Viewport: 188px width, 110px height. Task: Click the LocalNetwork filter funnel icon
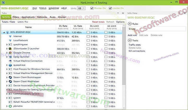[x=10, y=41]
